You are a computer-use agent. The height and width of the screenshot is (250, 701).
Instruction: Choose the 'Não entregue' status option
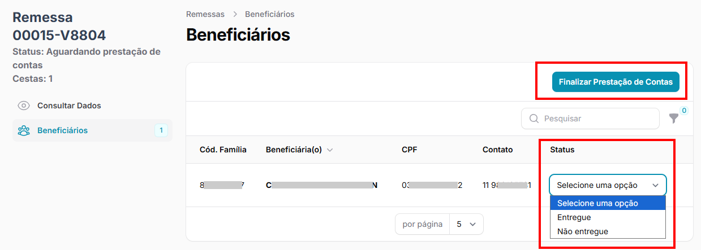pos(582,231)
